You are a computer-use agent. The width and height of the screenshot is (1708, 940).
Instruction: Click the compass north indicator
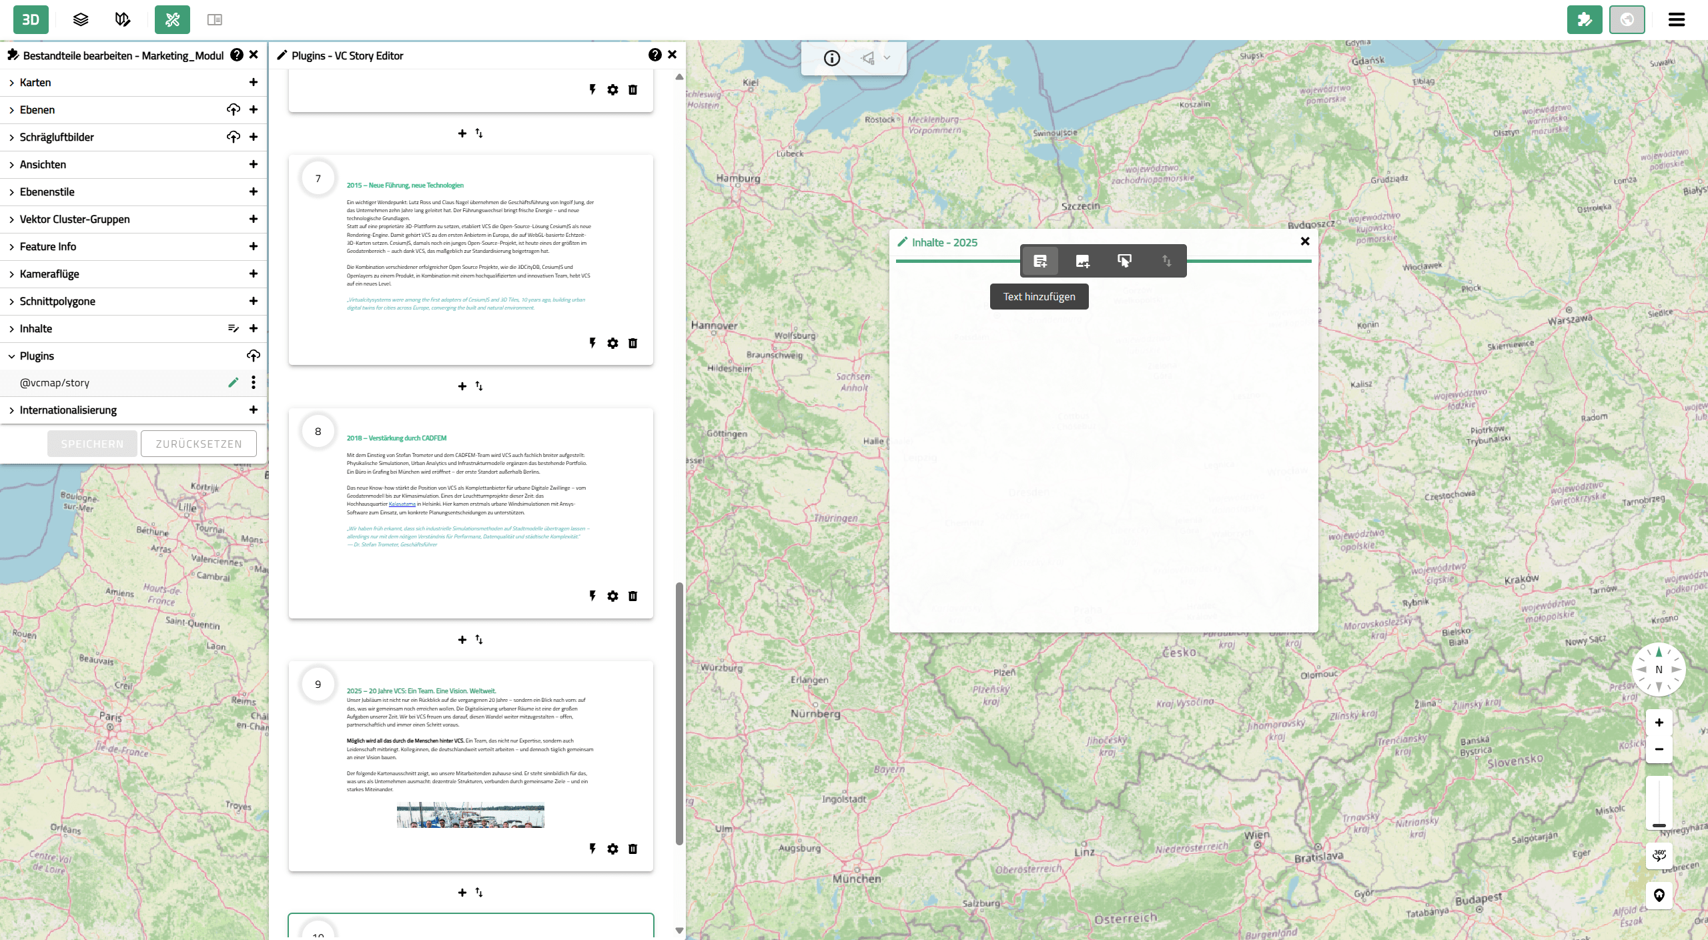pos(1659,669)
